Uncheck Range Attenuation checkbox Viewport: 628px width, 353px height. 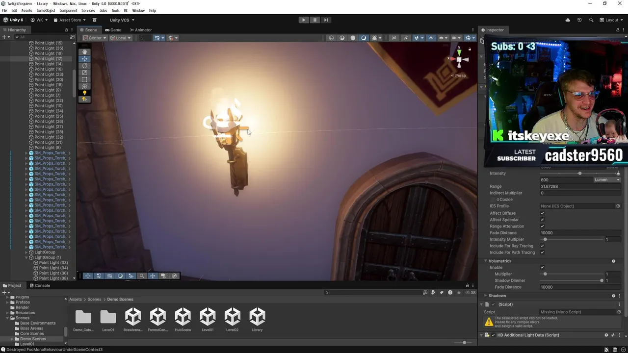tap(542, 227)
